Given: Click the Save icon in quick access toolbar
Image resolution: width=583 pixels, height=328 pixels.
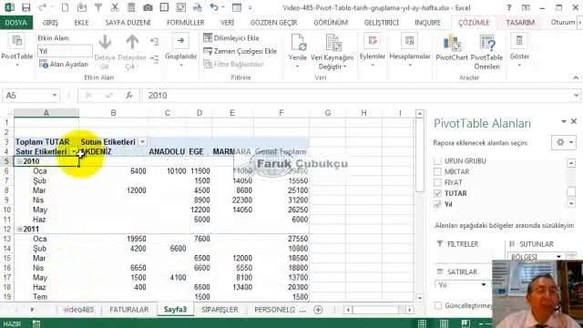Looking at the screenshot, I should [26, 7].
